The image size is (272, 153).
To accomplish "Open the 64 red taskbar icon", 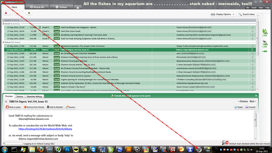I will 173,149.
